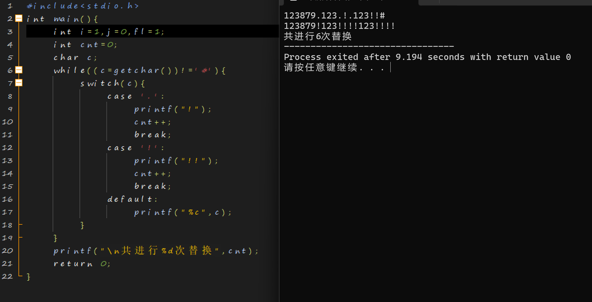
Task: Click the case '.' label
Action: (136, 96)
